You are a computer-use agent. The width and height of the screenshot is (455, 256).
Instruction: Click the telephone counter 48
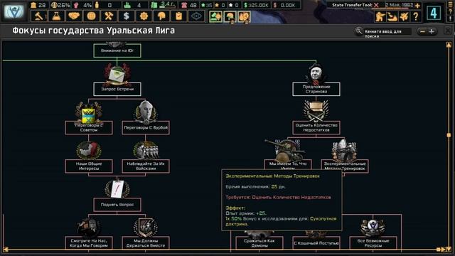(x=193, y=5)
